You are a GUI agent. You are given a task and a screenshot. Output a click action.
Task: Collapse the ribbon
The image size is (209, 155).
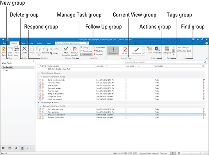click(207, 58)
